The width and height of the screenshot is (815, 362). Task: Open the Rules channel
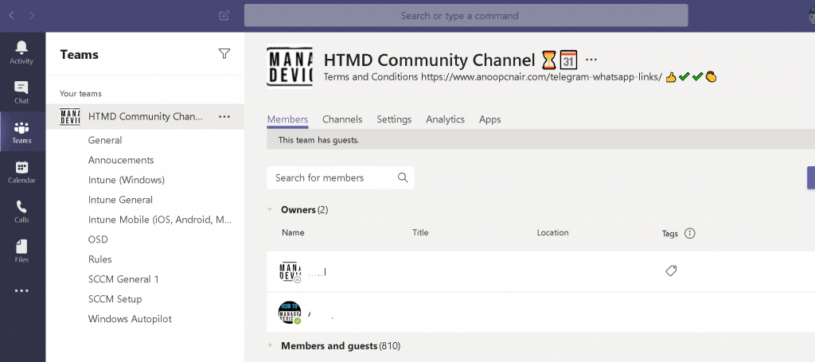[x=99, y=259]
